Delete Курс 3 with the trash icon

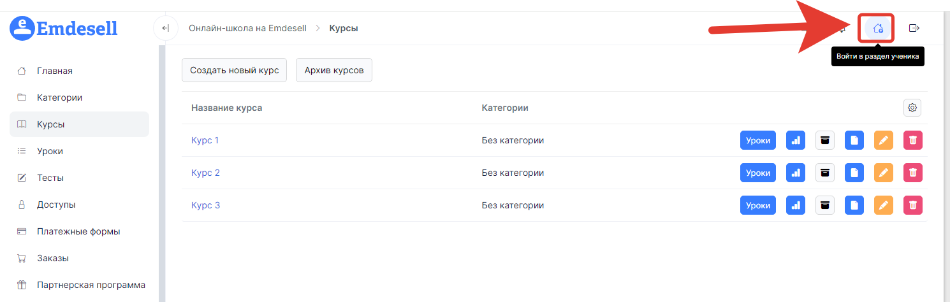(x=913, y=205)
